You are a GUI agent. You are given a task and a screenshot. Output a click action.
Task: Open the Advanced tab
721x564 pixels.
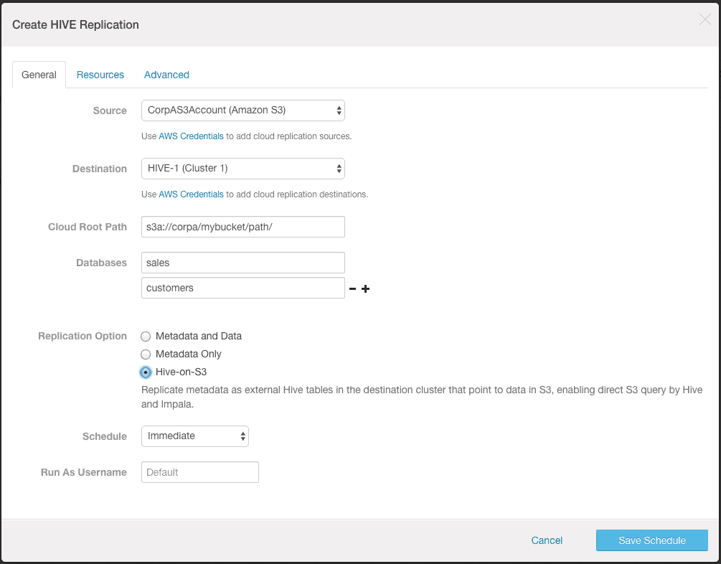click(166, 75)
